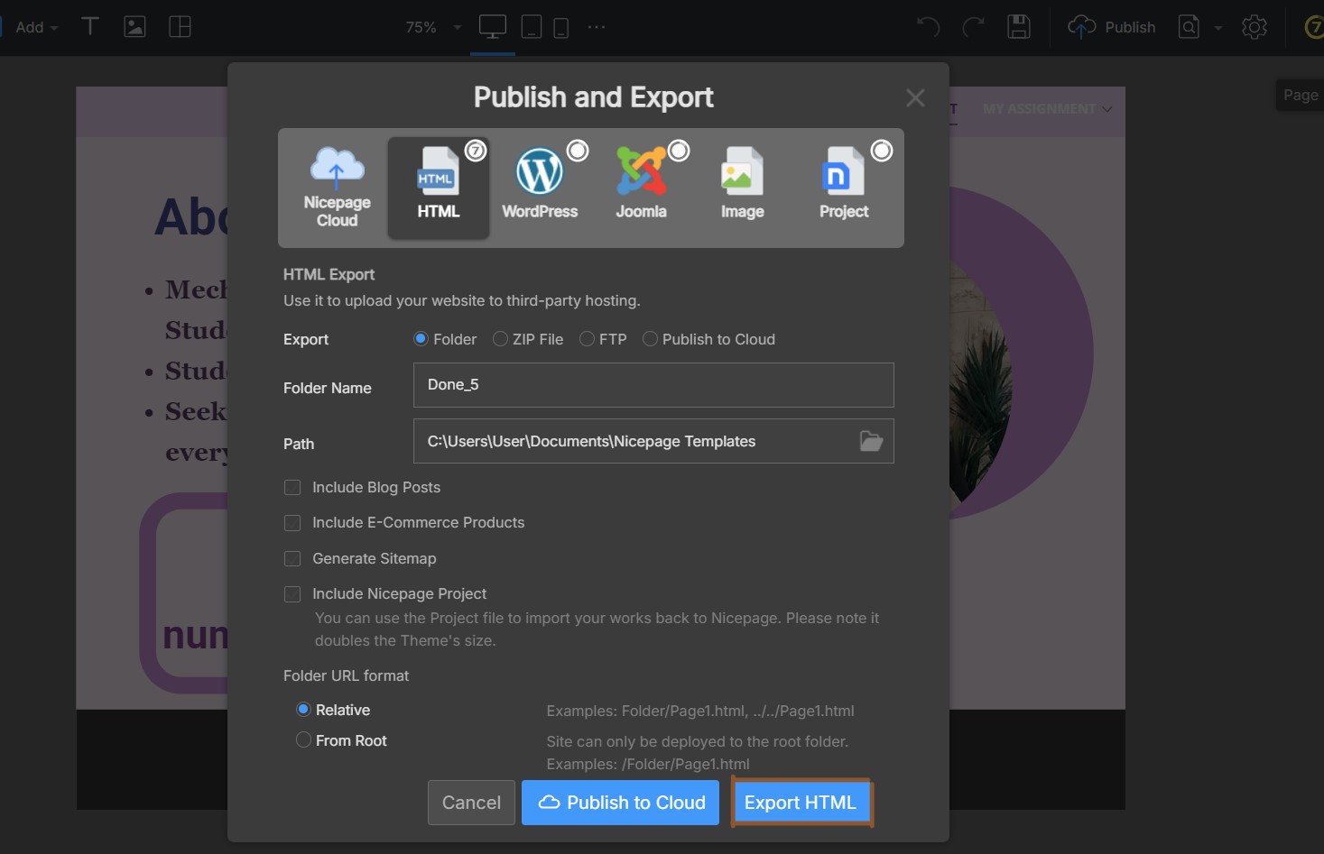The height and width of the screenshot is (854, 1324).
Task: Click the Publish to Cloud button
Action: 620,802
